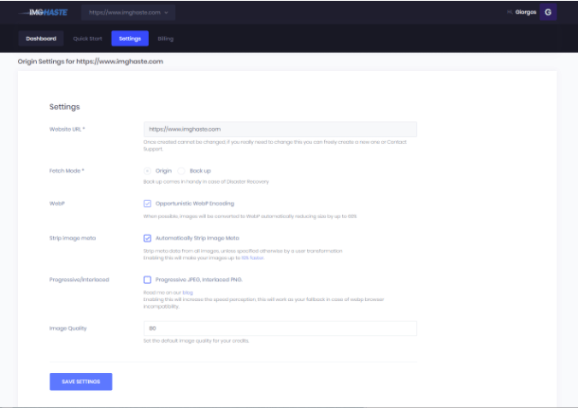Enable Progressive JPEG, Interlaced PNG checkbox
This screenshot has height=408, width=578.
(x=148, y=280)
